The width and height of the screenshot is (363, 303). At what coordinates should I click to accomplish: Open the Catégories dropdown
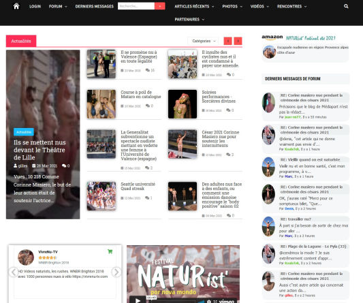point(204,41)
